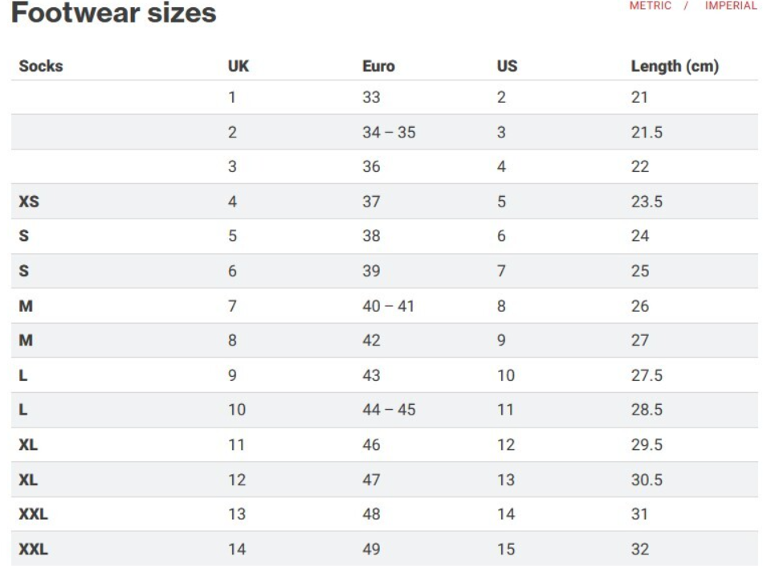Click the 21.5 length cell
This screenshot has height=581, width=775.
coord(647,132)
